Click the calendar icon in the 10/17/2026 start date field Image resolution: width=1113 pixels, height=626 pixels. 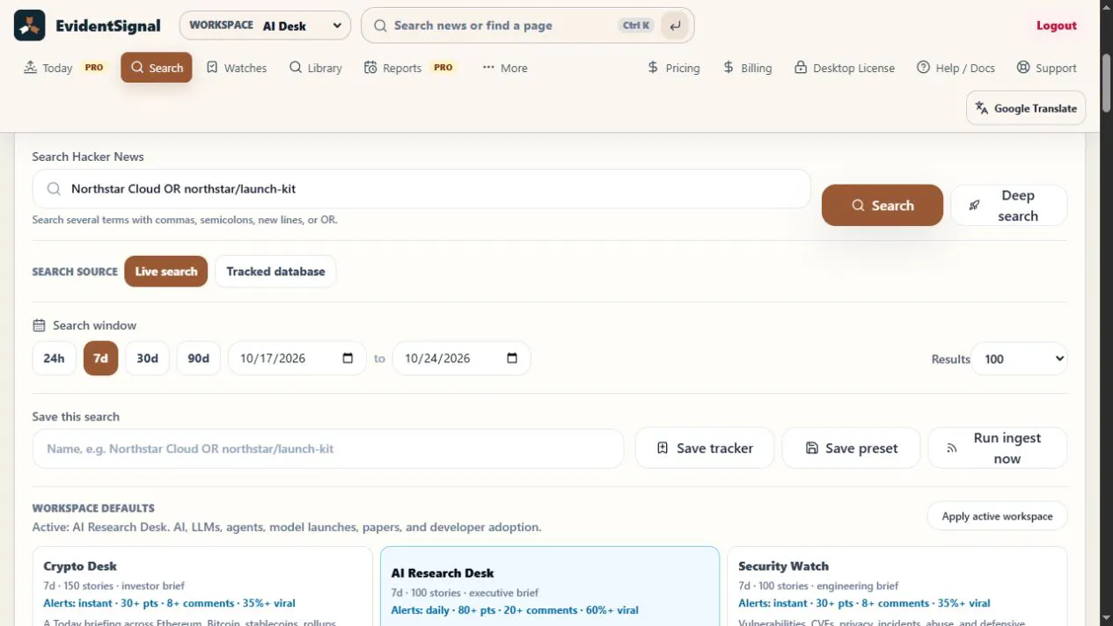[x=348, y=358]
